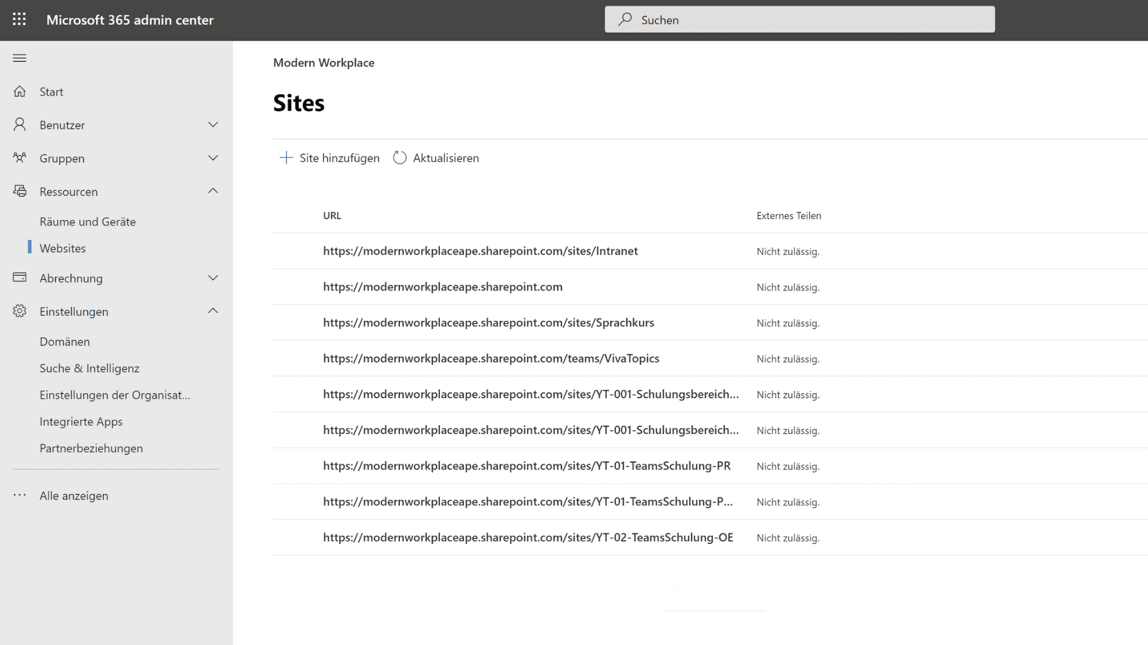The height and width of the screenshot is (645, 1148).
Task: Click Nicht zulässig in Intranet row
Action: tap(787, 251)
